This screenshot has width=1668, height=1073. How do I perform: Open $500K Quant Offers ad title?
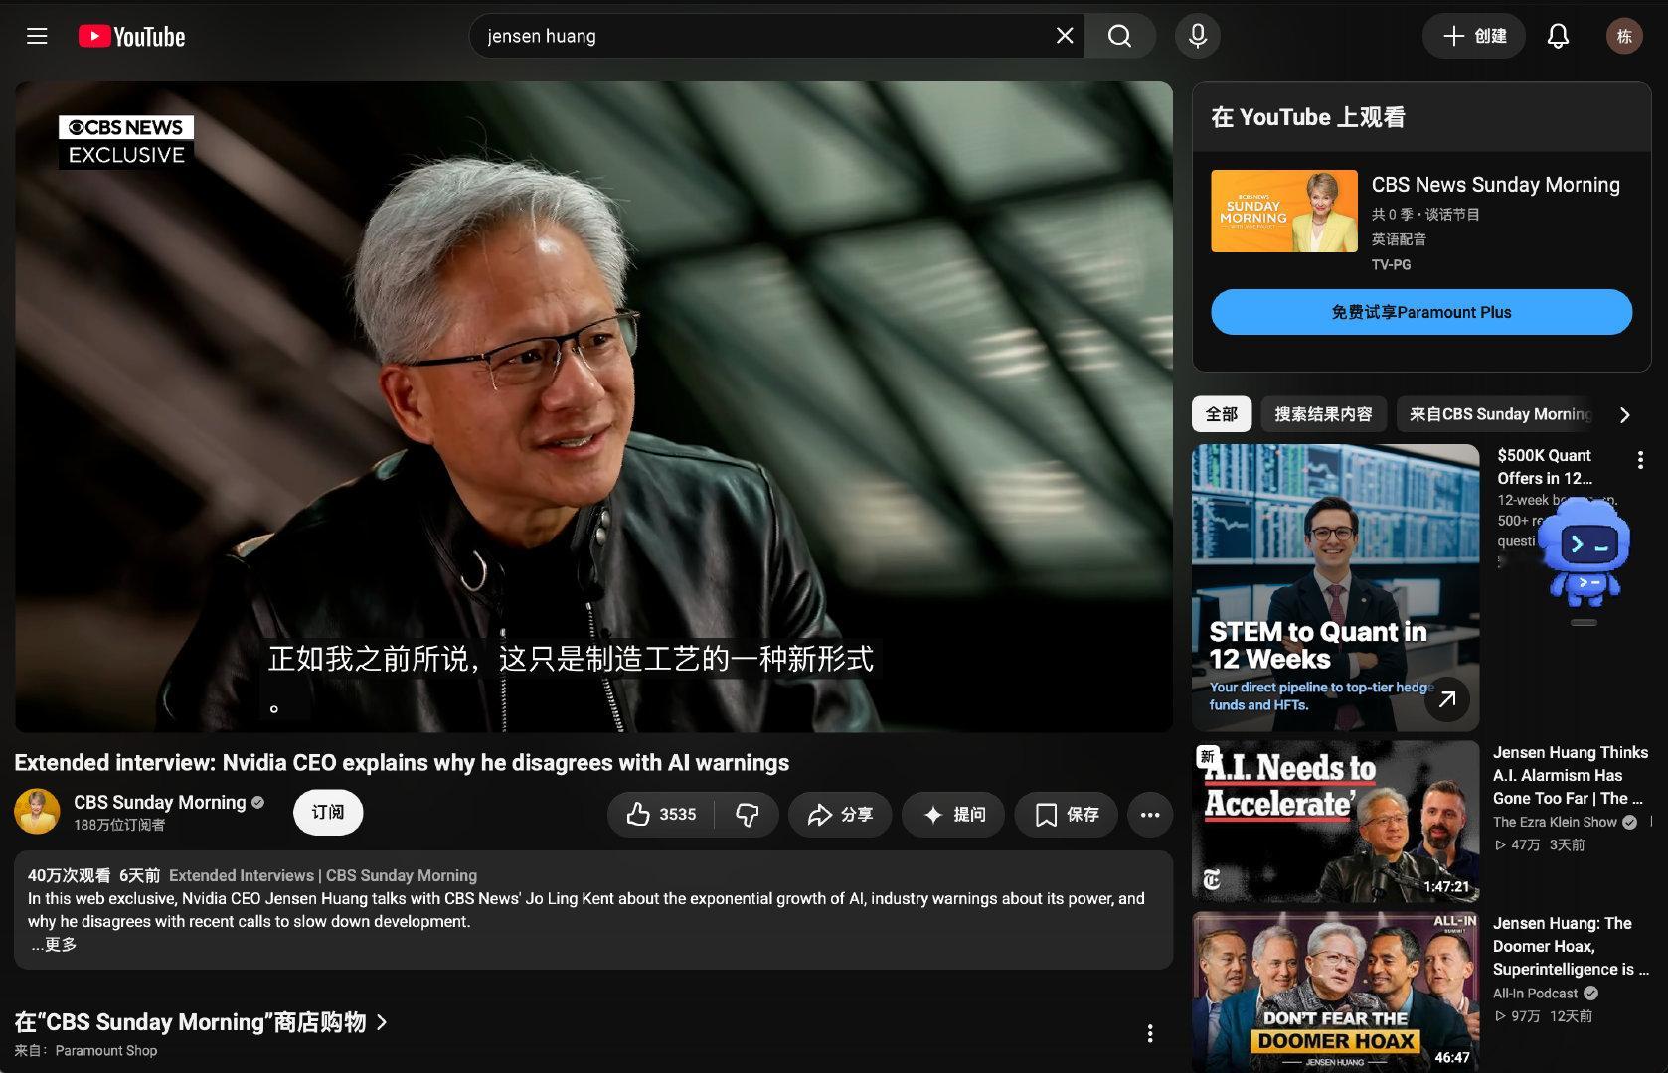coord(1547,467)
